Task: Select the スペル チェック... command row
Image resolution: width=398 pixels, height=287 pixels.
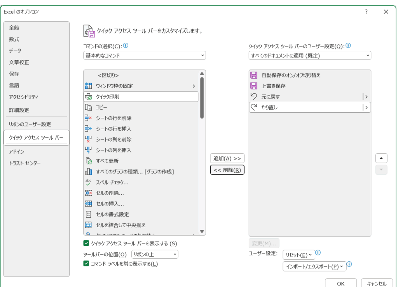Action: 141,182
